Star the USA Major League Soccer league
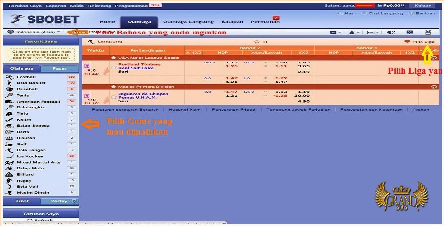 [114, 57]
